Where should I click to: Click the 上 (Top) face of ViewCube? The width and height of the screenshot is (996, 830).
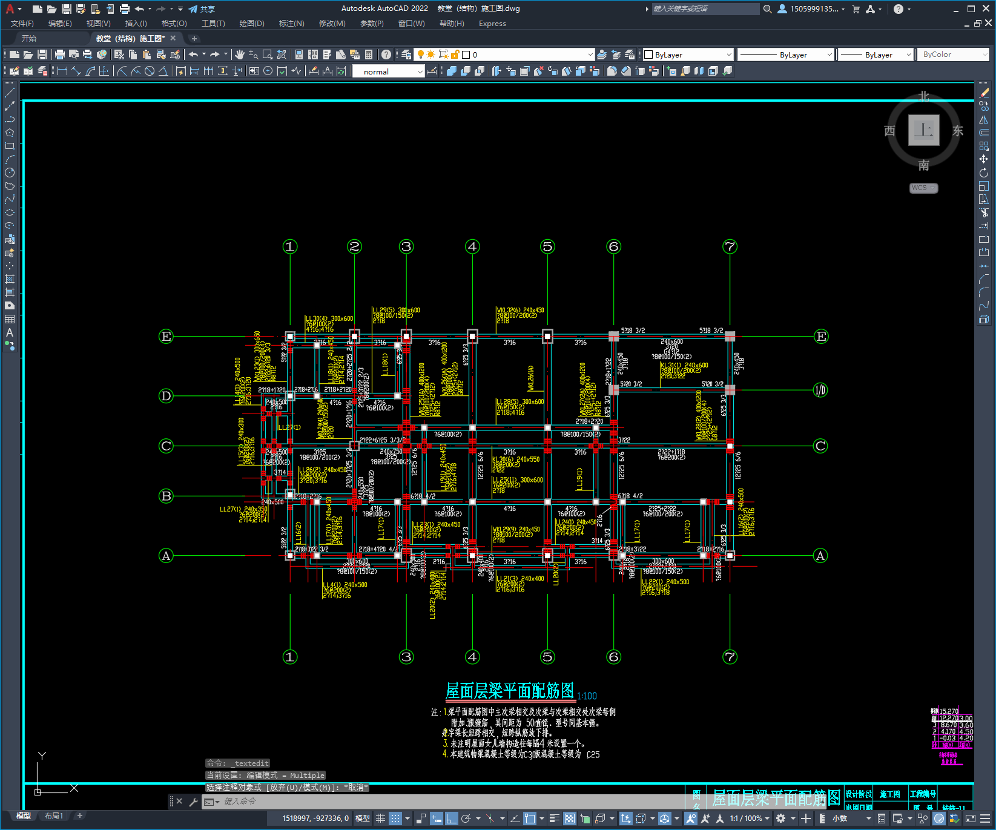[x=923, y=130]
